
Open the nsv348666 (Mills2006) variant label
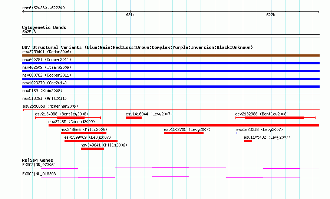click(x=84, y=129)
